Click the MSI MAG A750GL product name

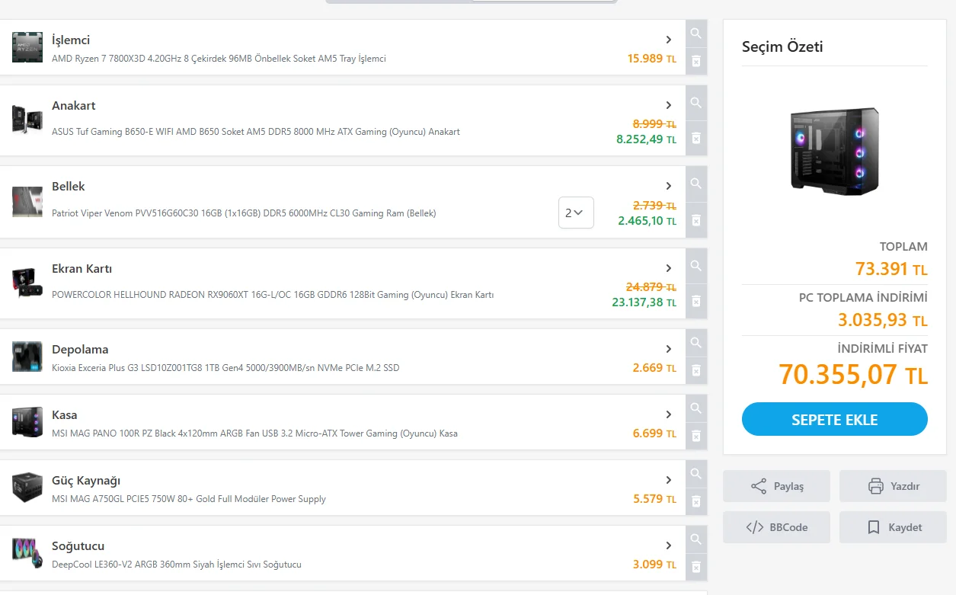click(x=189, y=499)
